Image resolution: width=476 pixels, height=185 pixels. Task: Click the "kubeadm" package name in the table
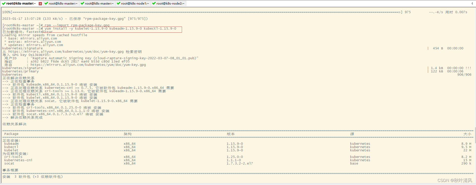(11, 144)
